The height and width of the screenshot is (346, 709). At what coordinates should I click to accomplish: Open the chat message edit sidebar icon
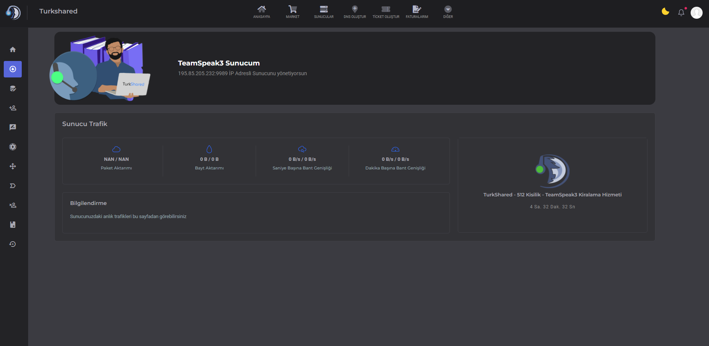pyautogui.click(x=13, y=128)
